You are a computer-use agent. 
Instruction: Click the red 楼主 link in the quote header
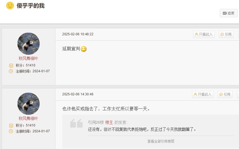(x=109, y=122)
